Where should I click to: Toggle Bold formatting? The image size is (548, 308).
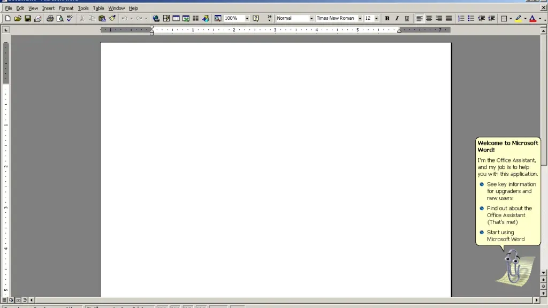(x=387, y=19)
